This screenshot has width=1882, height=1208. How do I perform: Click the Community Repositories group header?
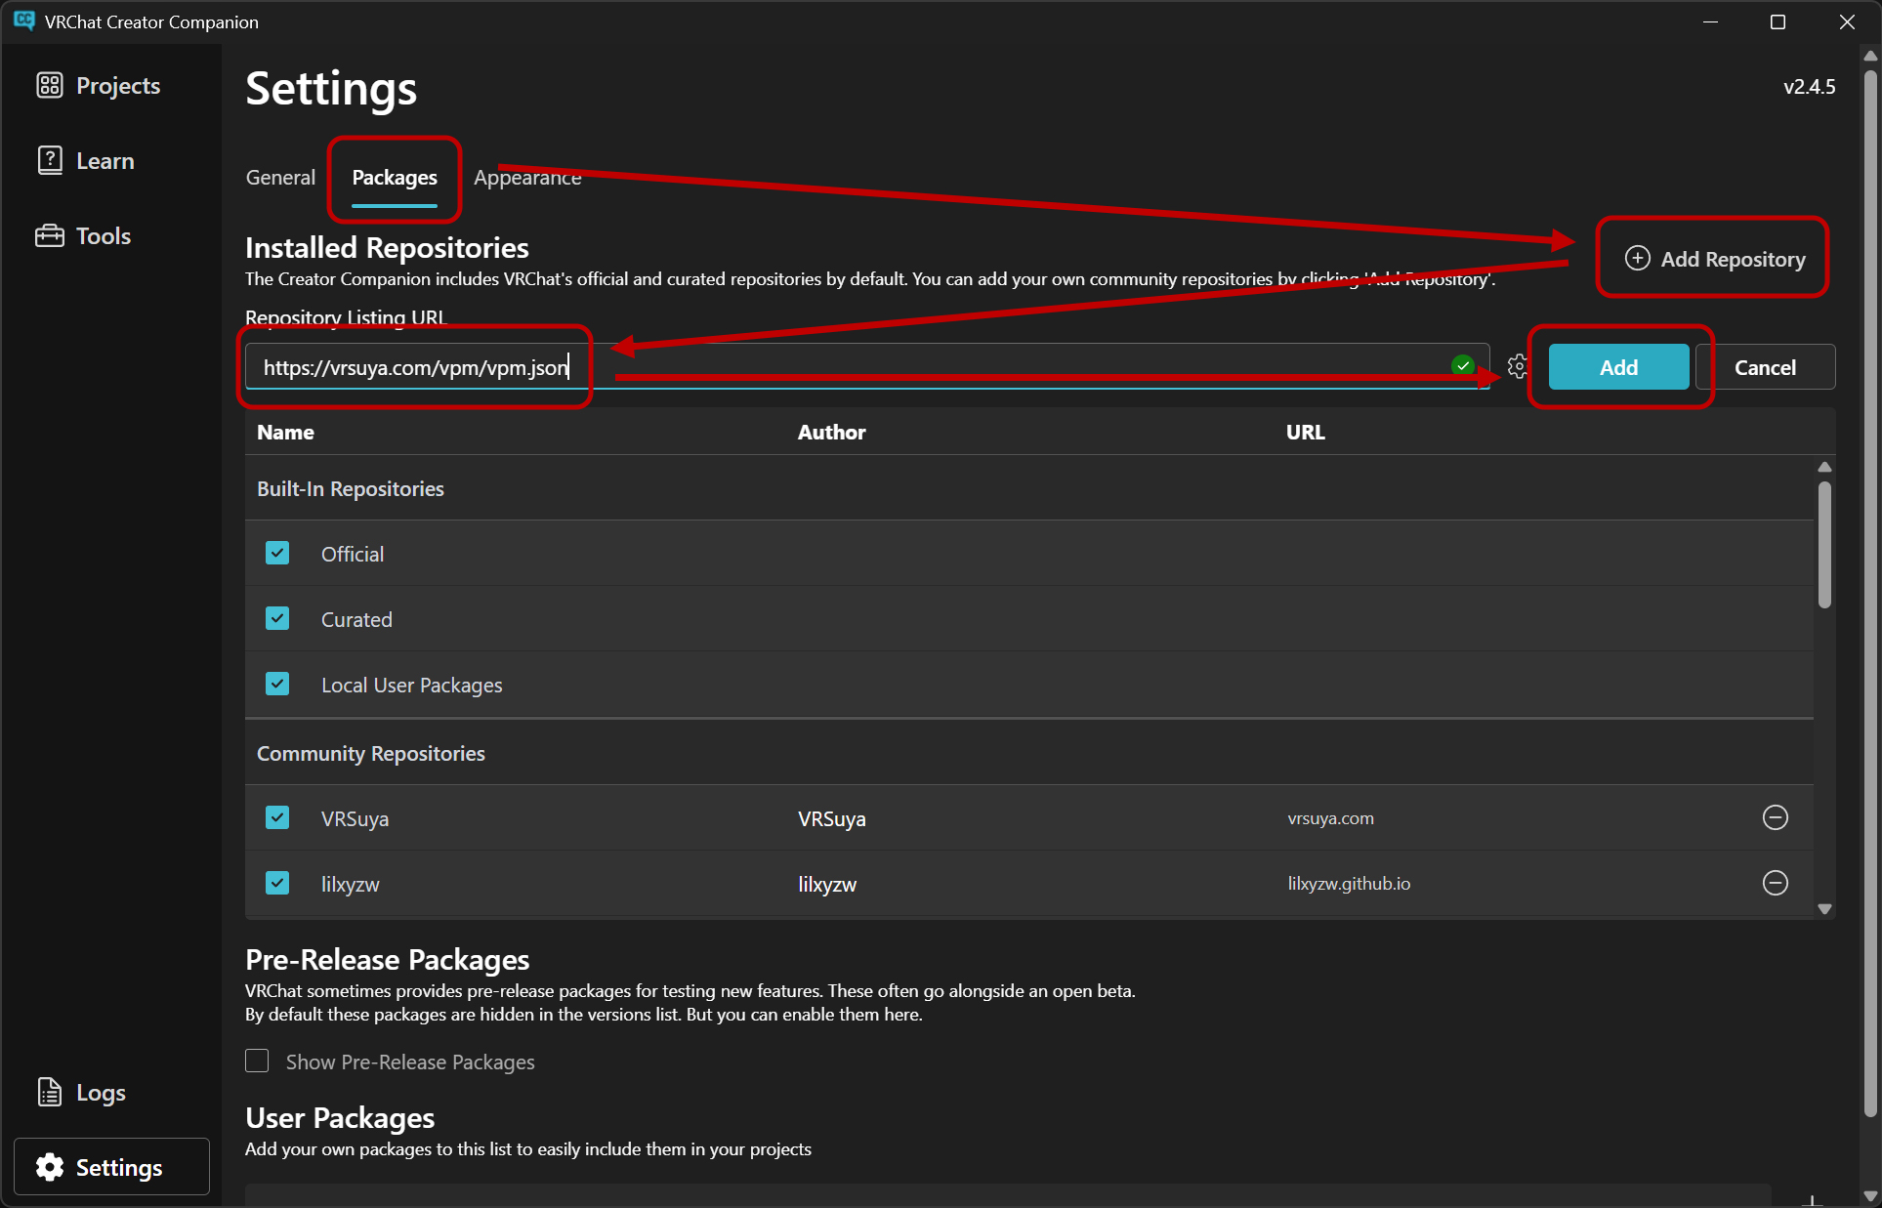[x=371, y=753]
